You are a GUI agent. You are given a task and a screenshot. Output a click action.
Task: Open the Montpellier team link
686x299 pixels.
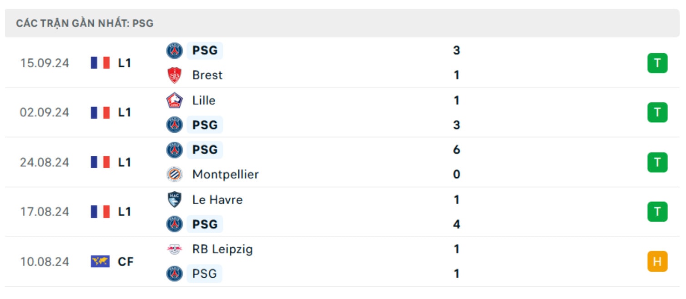[x=225, y=174]
